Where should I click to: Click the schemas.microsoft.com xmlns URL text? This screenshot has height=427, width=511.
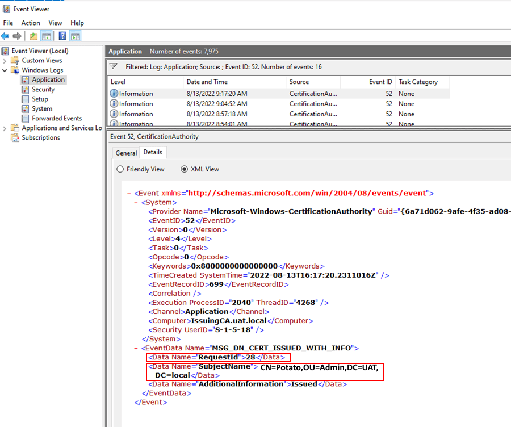[307, 193]
